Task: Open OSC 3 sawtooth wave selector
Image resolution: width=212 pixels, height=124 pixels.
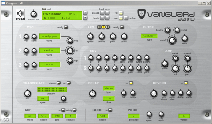Action: [x=49, y=65]
